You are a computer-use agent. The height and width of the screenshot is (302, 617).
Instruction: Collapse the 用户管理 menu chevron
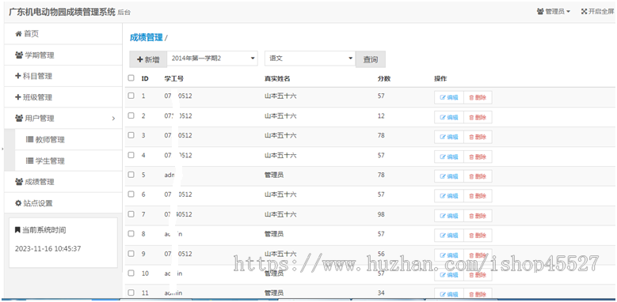(x=113, y=119)
